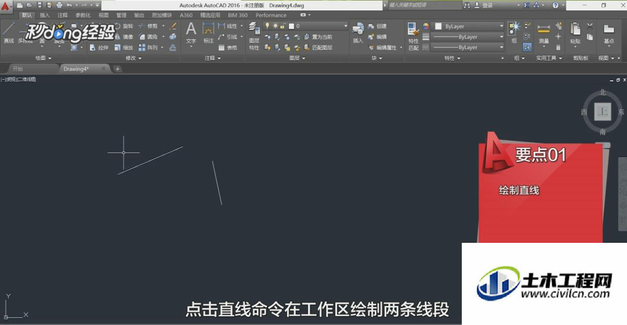Viewport: 627px width, 325px height.
Task: Expand the Annotation (注释) panel
Action: tap(213, 58)
